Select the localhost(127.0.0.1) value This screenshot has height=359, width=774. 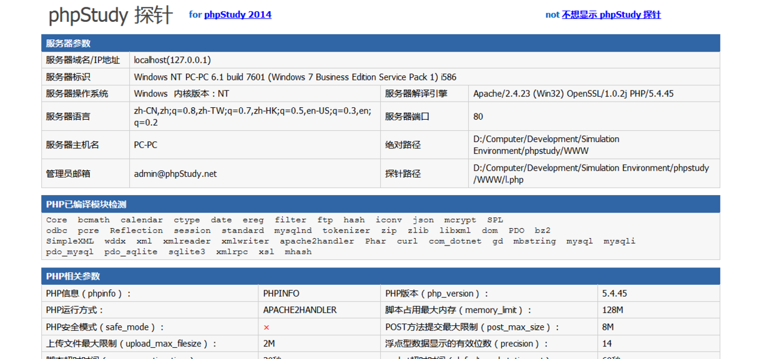point(172,60)
